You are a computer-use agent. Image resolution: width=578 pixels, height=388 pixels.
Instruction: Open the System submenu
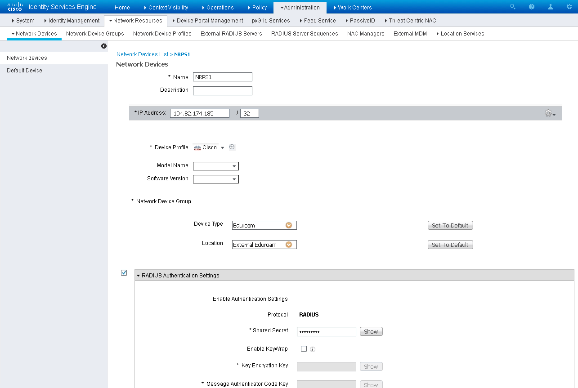(x=23, y=21)
